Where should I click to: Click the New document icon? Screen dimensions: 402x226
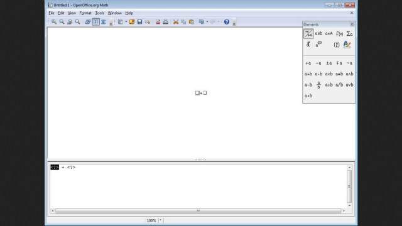tap(121, 22)
